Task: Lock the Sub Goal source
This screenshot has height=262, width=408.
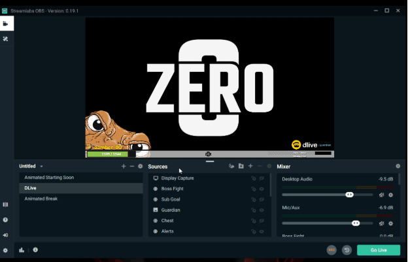Action: (x=254, y=200)
